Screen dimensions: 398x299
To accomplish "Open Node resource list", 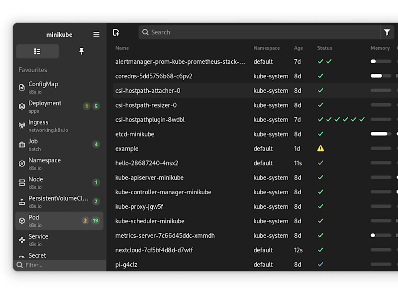I will coord(59,183).
